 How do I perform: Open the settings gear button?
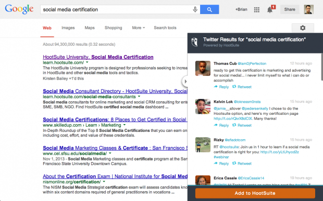[x=303, y=28]
